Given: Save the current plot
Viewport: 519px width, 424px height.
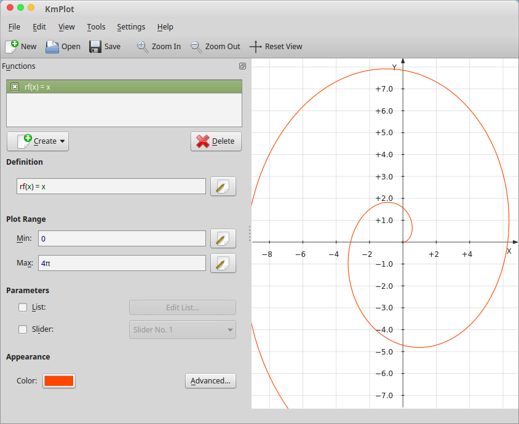Looking at the screenshot, I should pos(105,46).
